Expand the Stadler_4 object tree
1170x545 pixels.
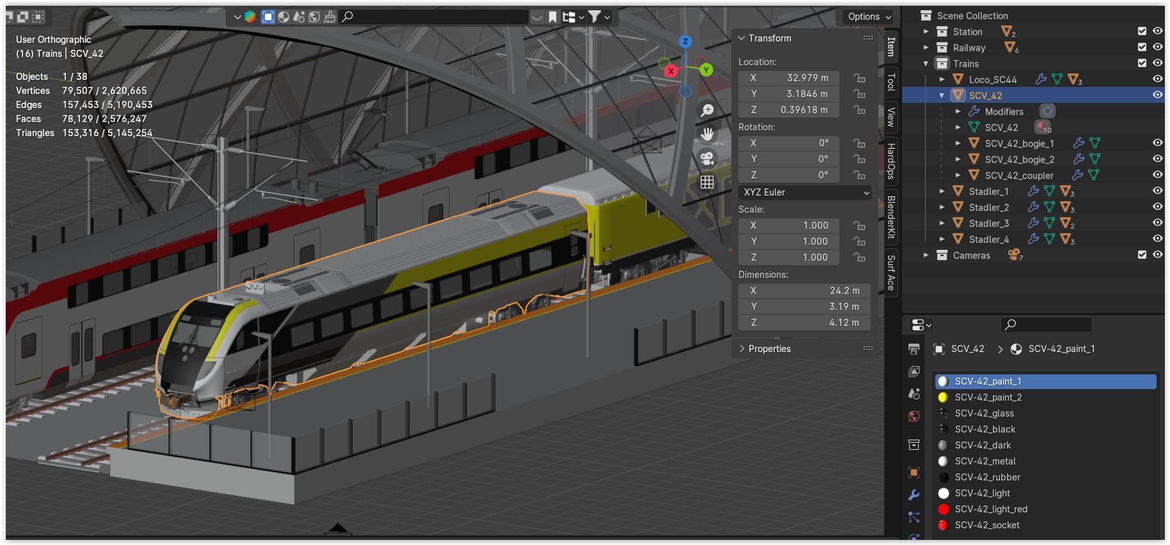941,239
